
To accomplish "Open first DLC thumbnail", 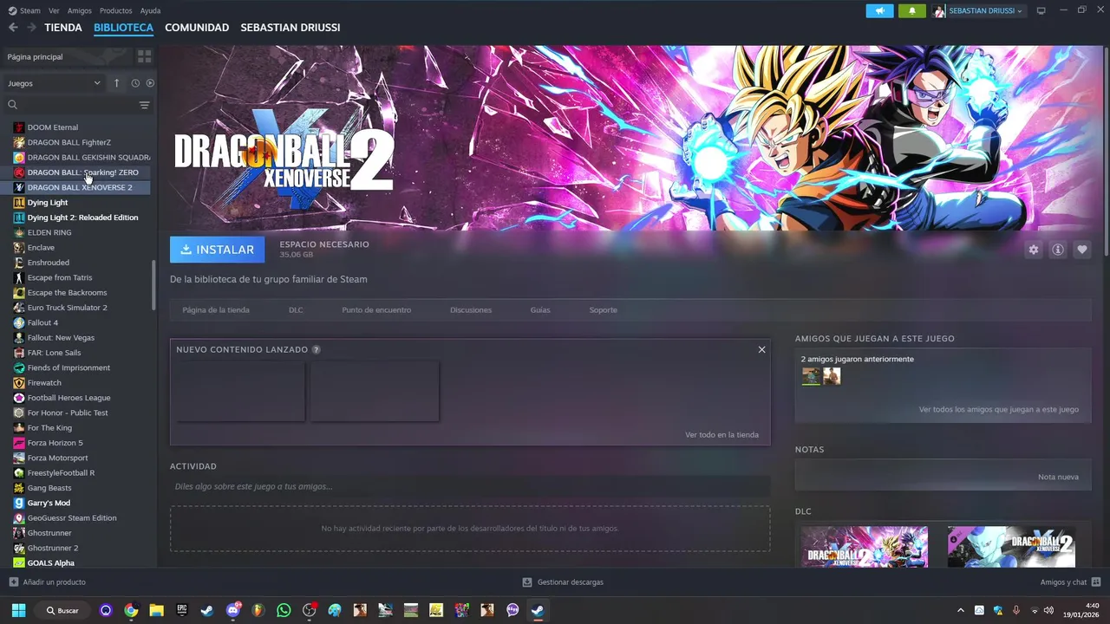I will (x=865, y=547).
